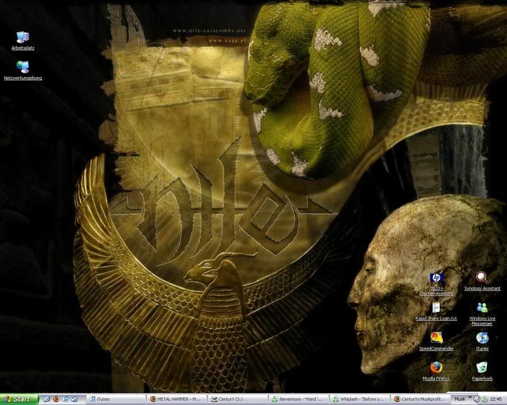Select the SpeedCommander desktop shortcut
This screenshot has width=507, height=405.
tap(436, 341)
